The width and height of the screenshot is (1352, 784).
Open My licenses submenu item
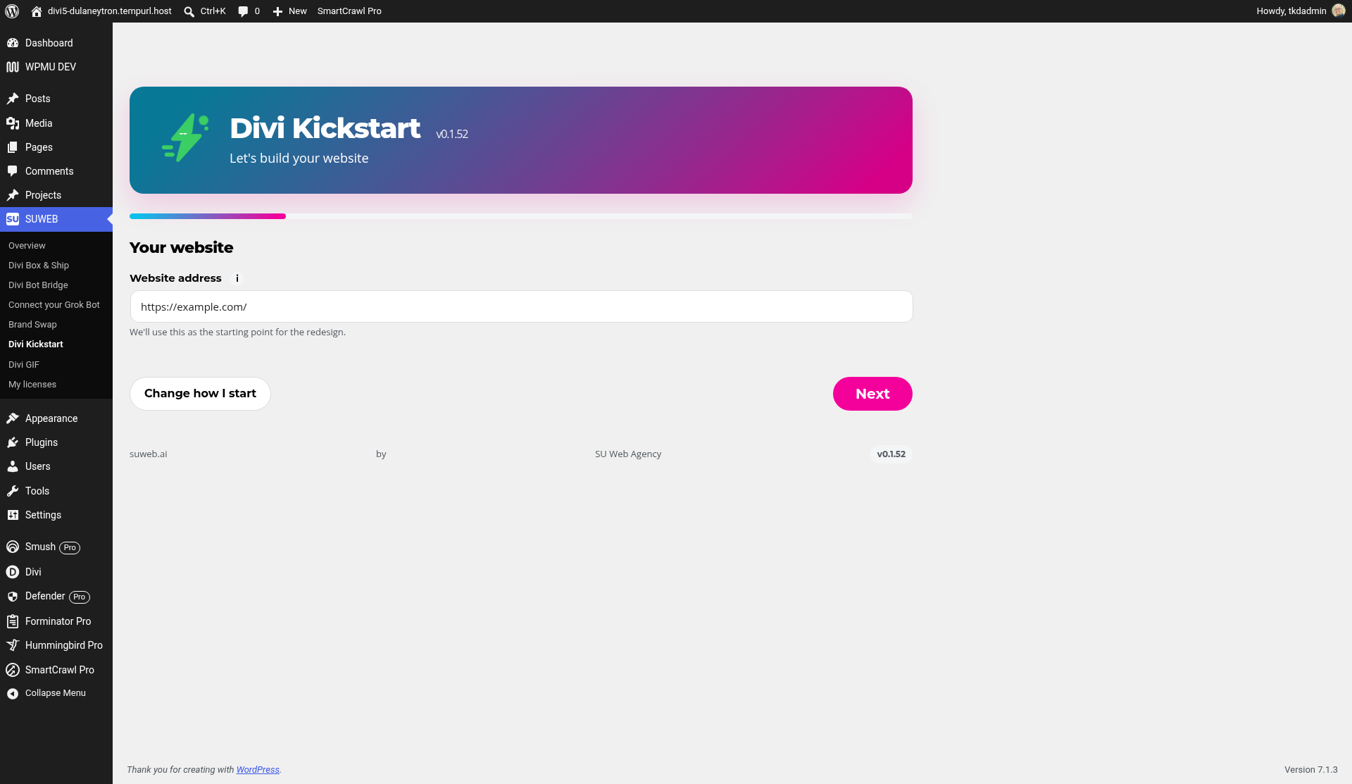click(32, 385)
